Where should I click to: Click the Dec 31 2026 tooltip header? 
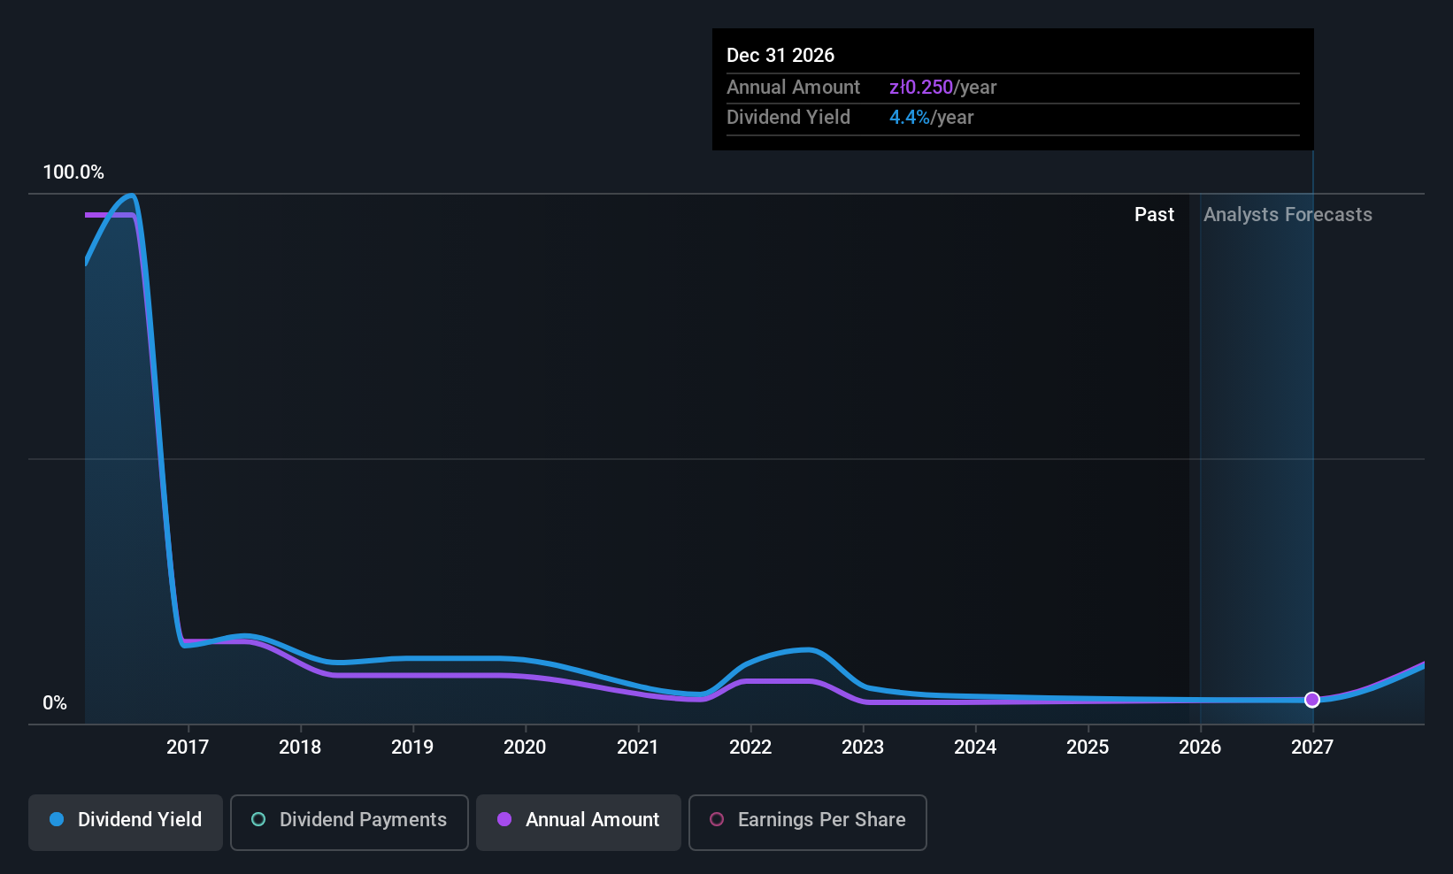[780, 56]
